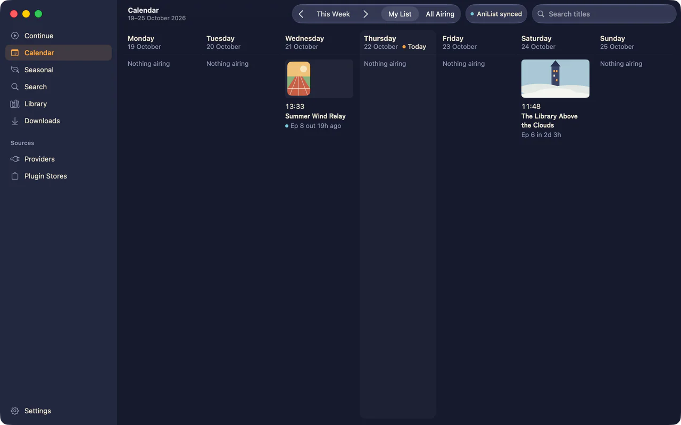The image size is (681, 425).
Task: Click the AniList synced status button
Action: [496, 14]
